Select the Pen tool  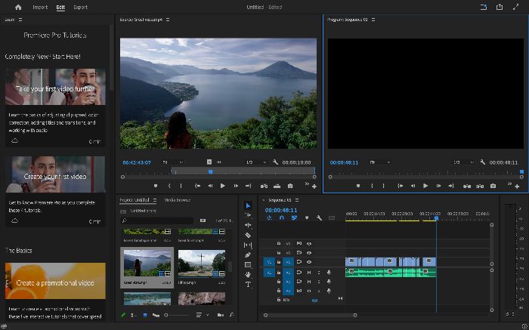(x=249, y=254)
